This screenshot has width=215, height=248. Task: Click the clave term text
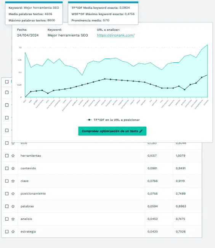pos(24,181)
